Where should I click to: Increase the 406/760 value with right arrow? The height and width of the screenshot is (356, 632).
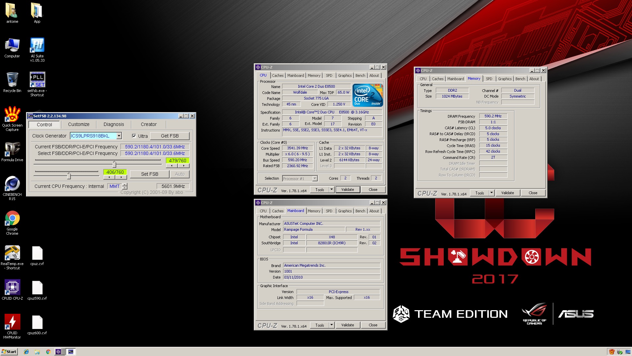tap(121, 177)
